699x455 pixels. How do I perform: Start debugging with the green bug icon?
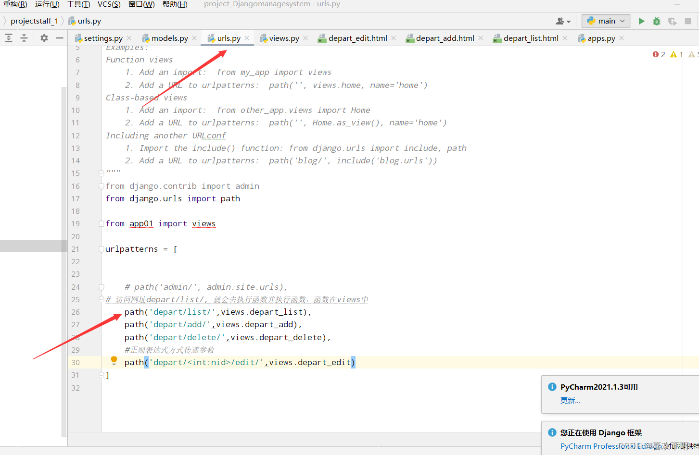point(657,21)
